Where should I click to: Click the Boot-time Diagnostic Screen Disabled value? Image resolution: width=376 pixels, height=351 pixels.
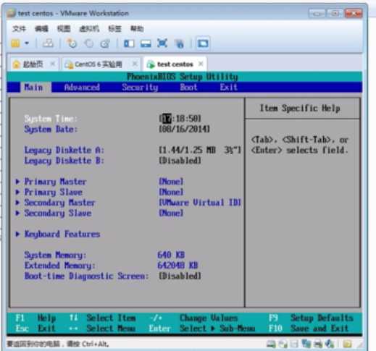point(180,276)
